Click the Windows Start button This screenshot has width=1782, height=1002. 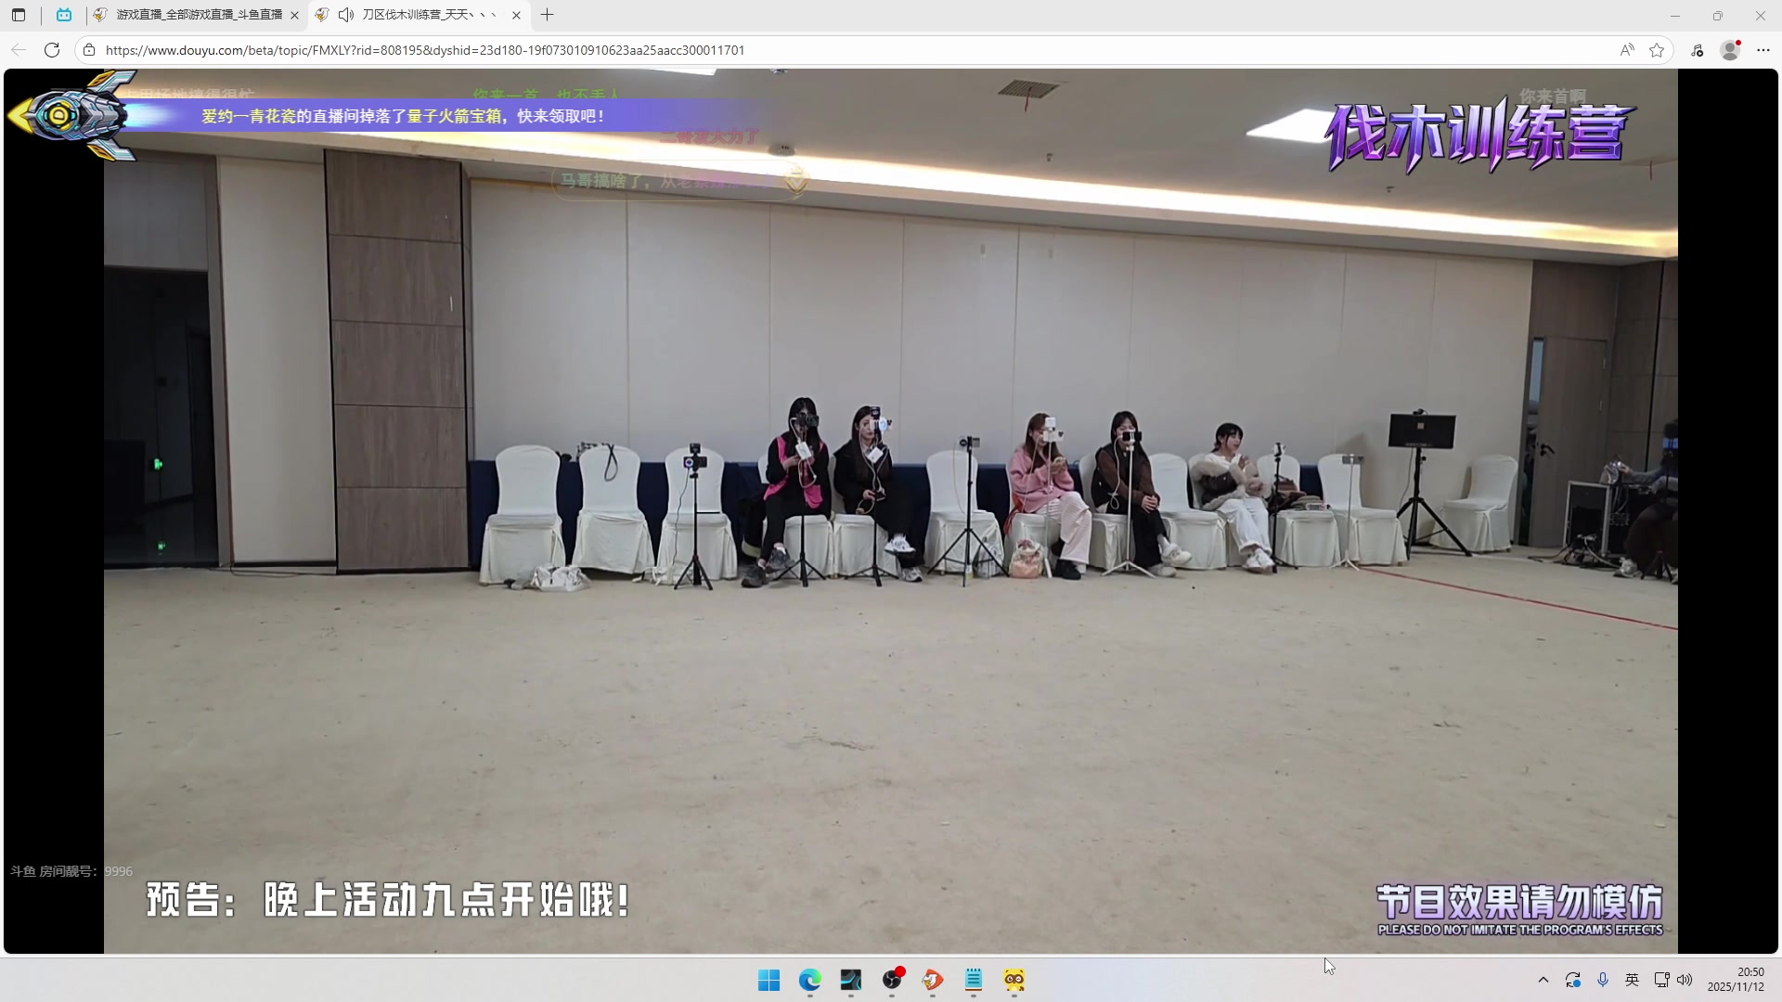[x=769, y=981]
